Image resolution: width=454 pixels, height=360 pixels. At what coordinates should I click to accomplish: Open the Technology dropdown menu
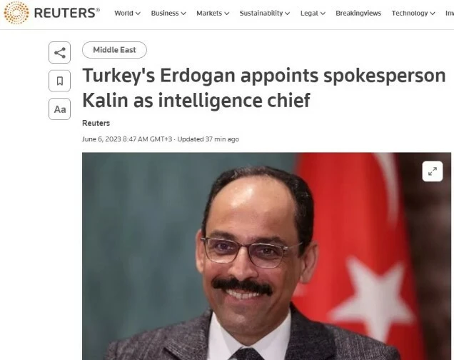pyautogui.click(x=413, y=14)
